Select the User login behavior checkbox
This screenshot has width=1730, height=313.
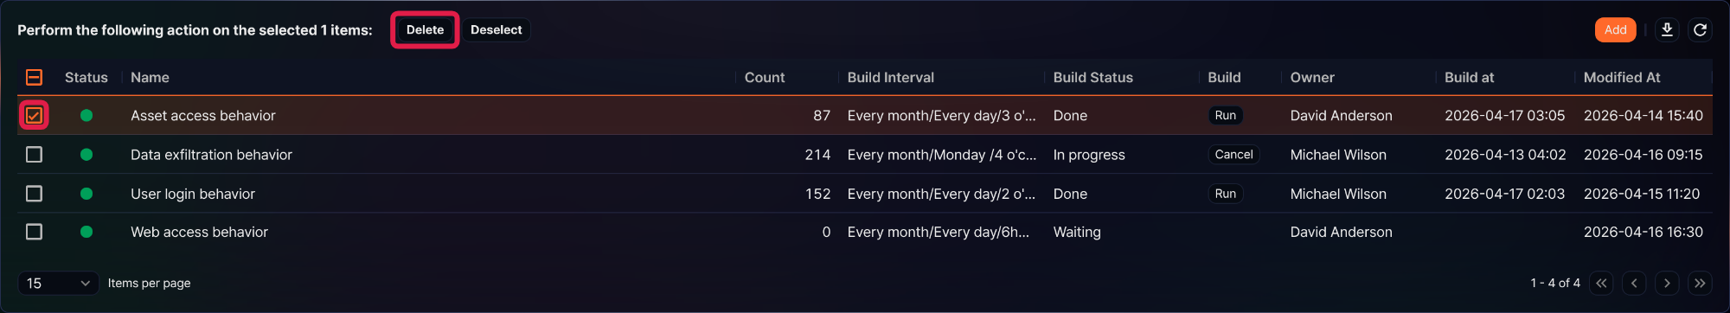pyautogui.click(x=34, y=193)
